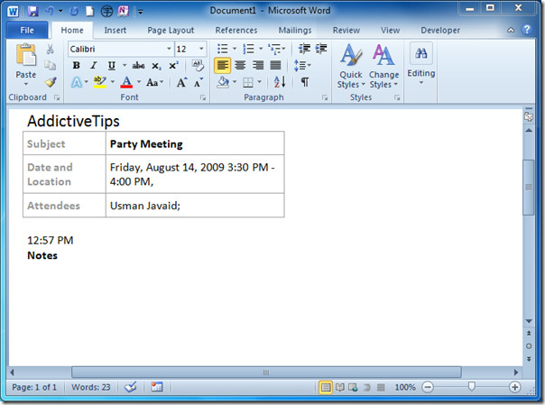Screen dimensions: 545x405
Task: Expand the Multilevel list dropdown
Action: tap(283, 49)
